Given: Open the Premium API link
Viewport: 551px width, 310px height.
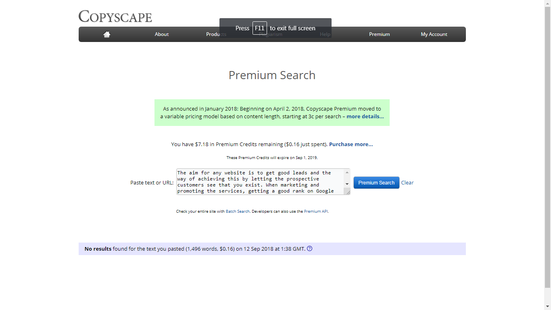Looking at the screenshot, I should (x=316, y=211).
